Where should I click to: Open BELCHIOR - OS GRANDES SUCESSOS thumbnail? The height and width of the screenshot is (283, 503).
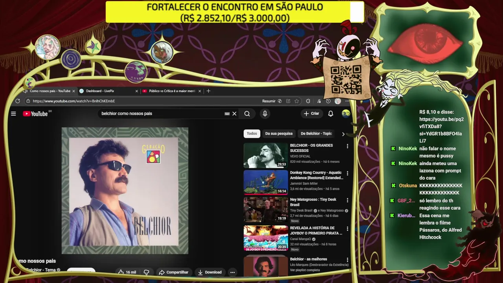[x=266, y=155]
